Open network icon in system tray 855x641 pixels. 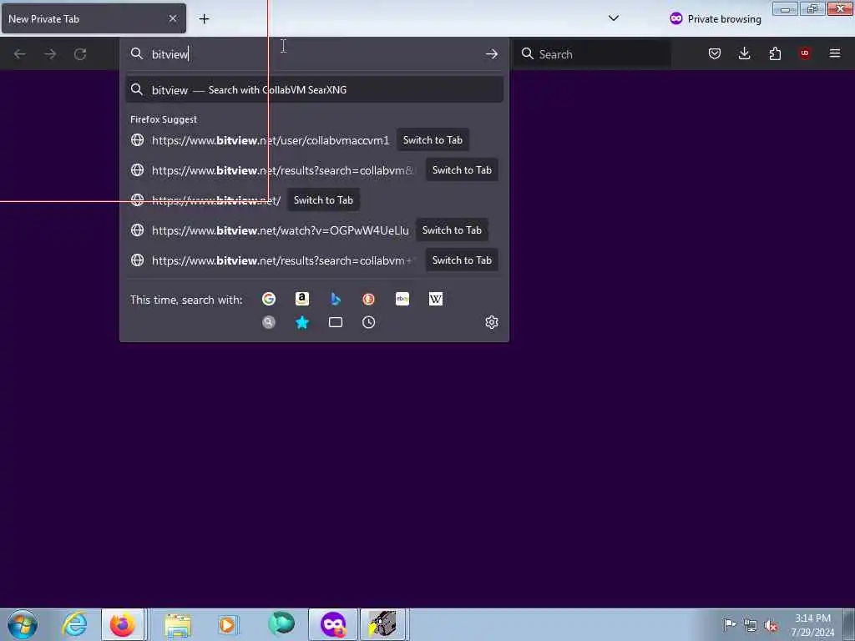click(751, 625)
